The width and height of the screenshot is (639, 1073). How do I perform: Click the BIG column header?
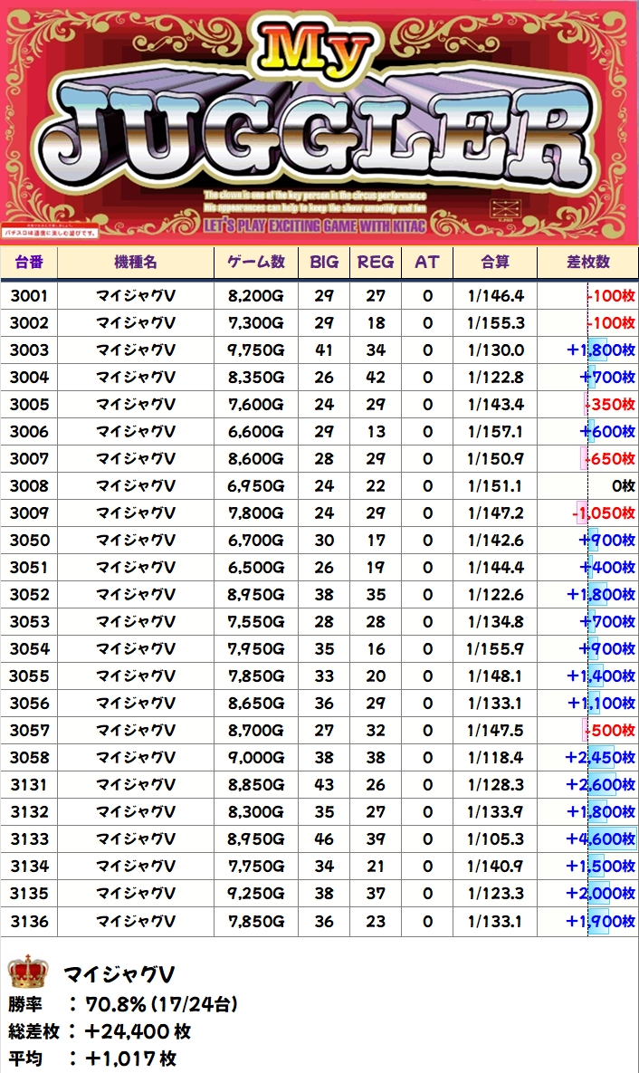click(x=324, y=262)
